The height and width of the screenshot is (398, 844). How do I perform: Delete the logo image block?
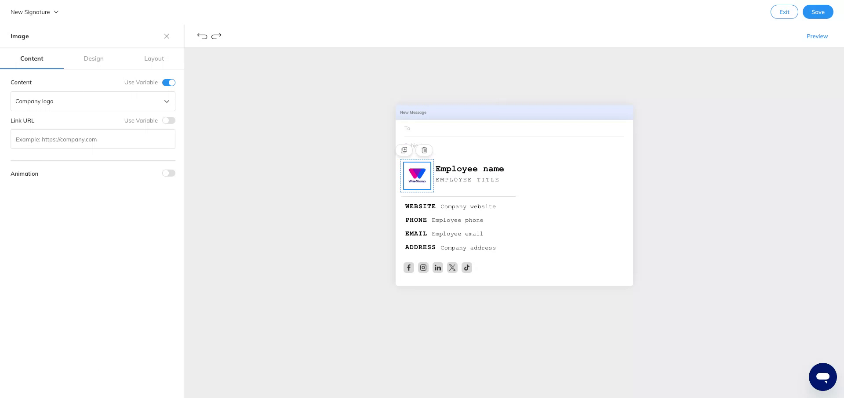click(424, 150)
